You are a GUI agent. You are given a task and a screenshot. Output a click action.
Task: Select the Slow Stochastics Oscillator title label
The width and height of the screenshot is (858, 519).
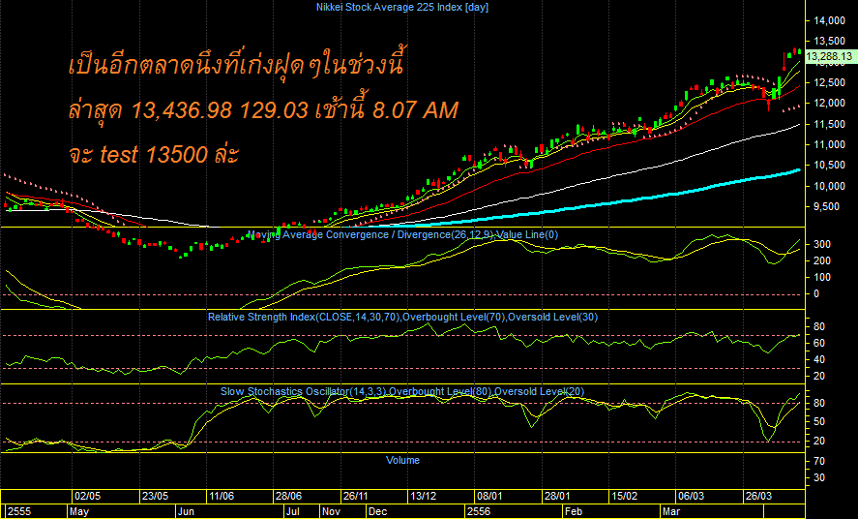(x=402, y=391)
